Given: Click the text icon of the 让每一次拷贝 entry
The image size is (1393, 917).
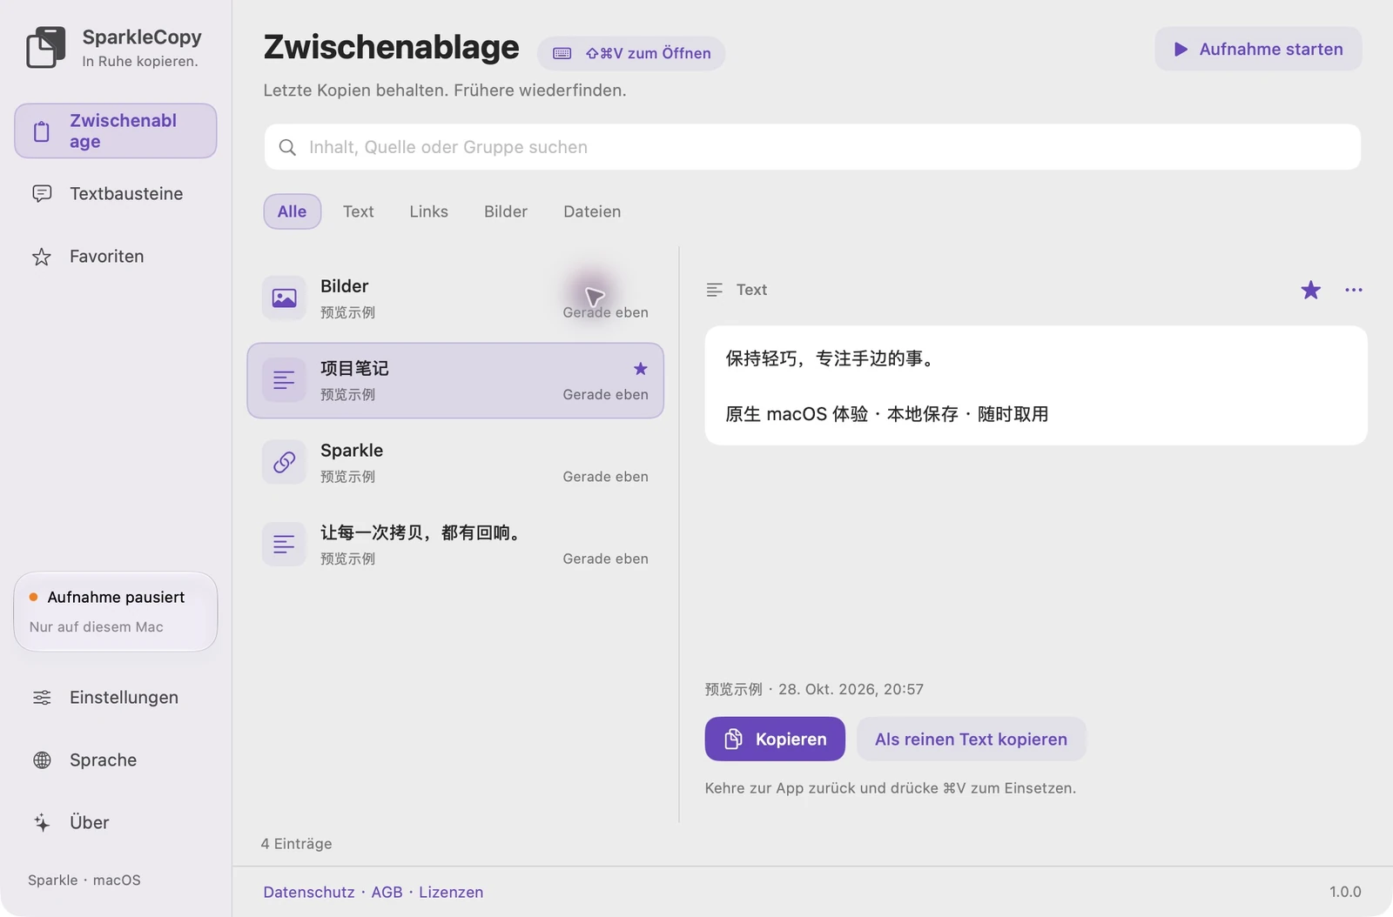Looking at the screenshot, I should 285,545.
